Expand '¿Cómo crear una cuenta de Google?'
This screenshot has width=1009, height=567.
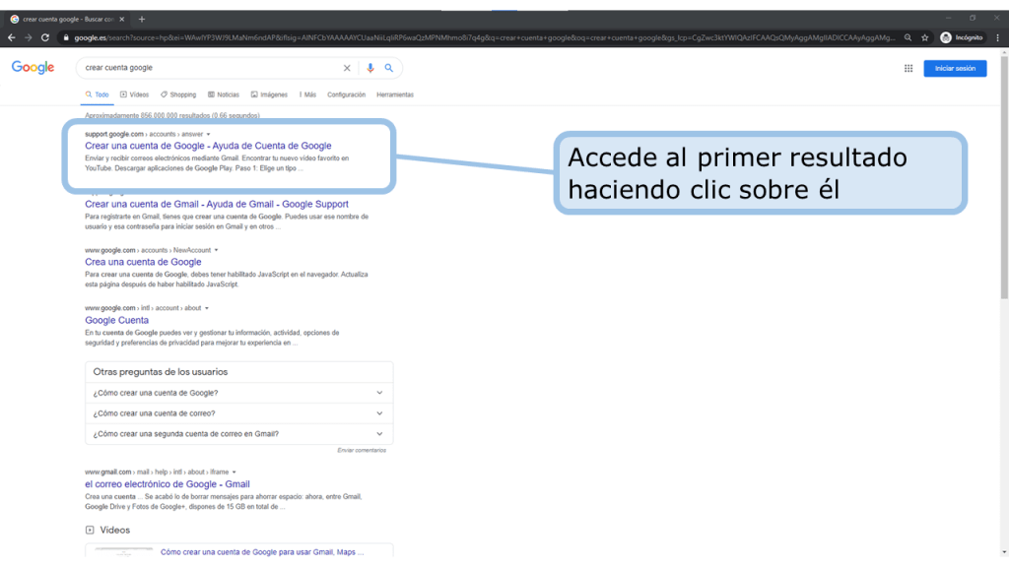[238, 393]
